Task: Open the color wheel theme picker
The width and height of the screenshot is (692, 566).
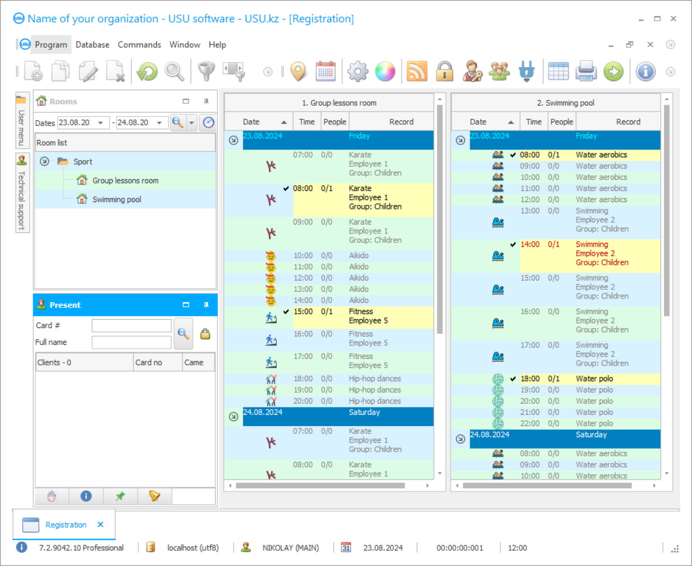Action: (385, 72)
